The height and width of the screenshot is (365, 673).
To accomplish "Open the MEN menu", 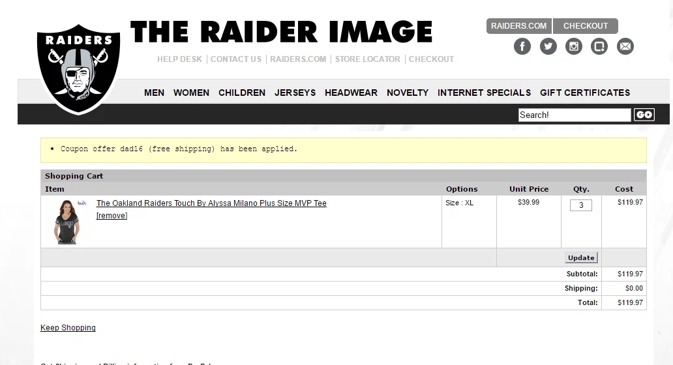I will pos(154,93).
